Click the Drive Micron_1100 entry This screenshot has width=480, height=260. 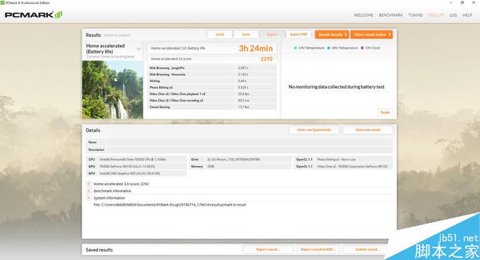(x=240, y=160)
